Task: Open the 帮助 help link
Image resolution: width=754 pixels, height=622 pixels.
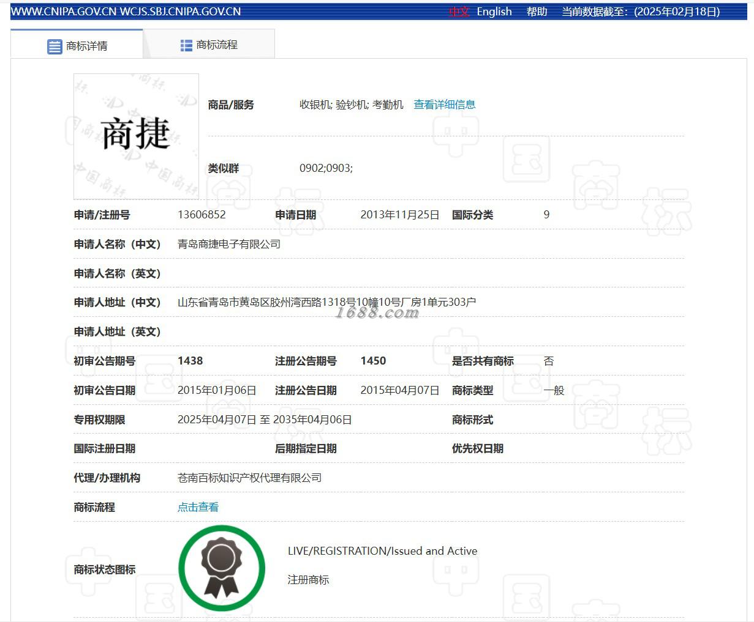Action: point(537,12)
